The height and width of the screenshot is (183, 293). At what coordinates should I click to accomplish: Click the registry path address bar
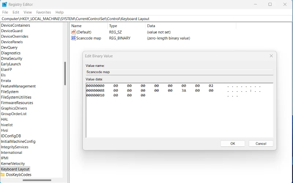146,19
